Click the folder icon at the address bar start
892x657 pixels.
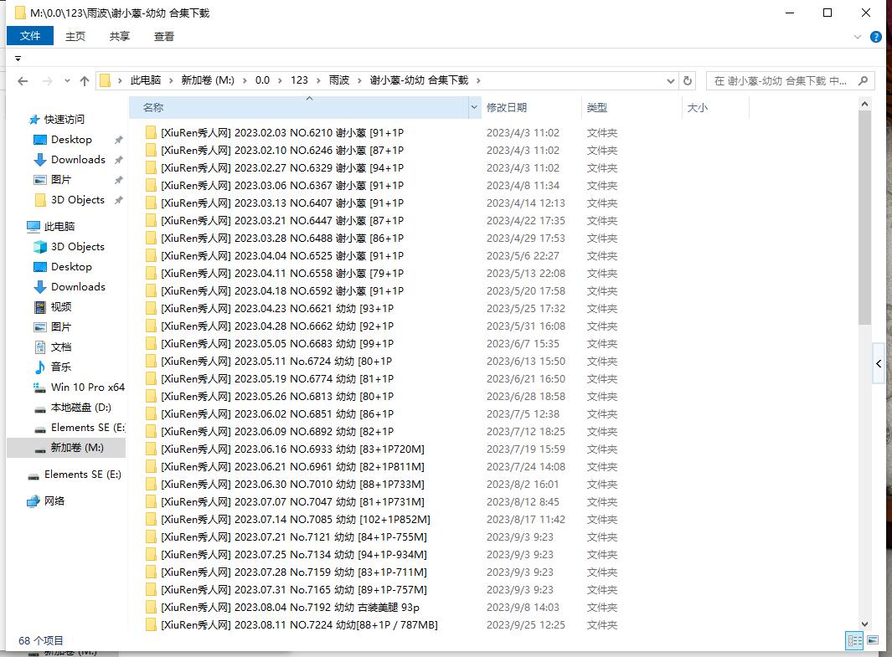coord(105,80)
